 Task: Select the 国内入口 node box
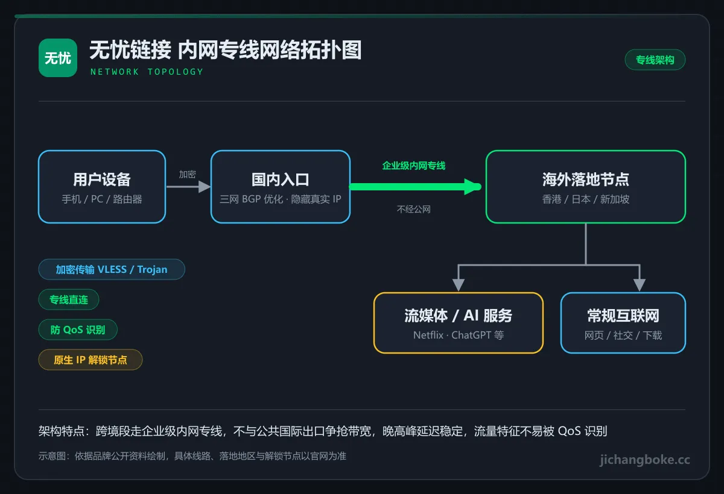point(281,187)
